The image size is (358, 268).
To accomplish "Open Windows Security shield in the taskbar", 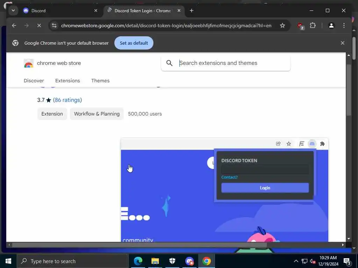I will point(172,261).
